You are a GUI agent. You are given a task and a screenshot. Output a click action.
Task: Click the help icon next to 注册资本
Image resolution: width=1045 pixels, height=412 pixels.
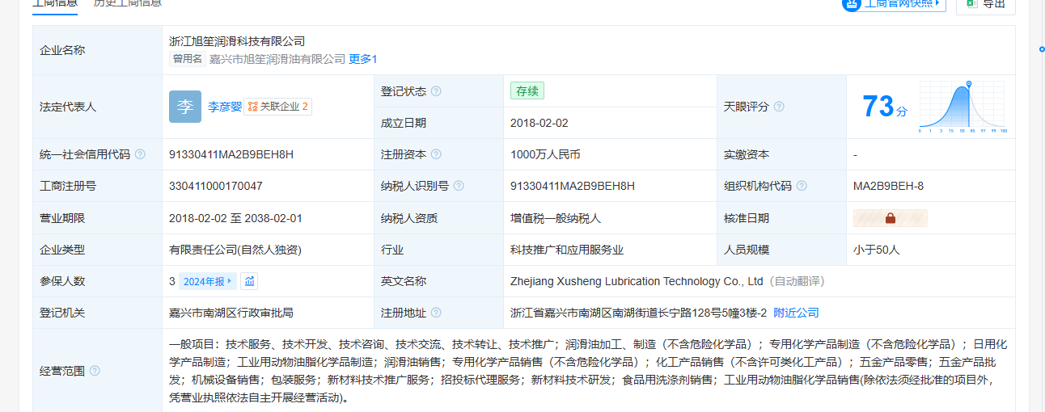click(436, 154)
